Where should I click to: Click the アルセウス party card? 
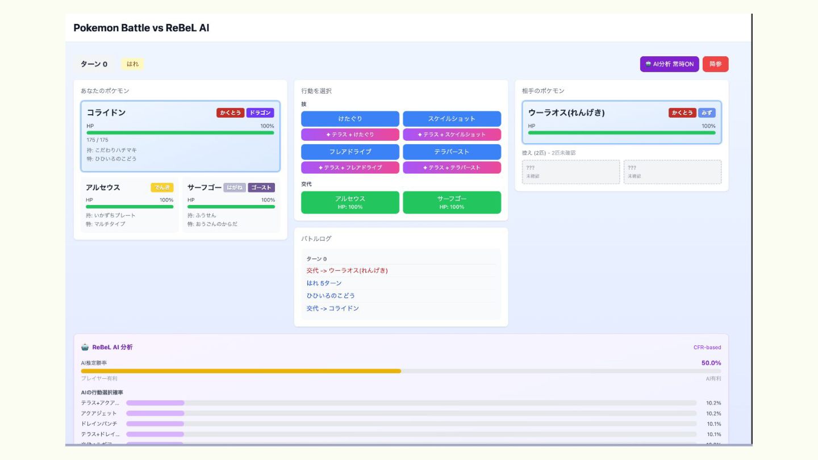[130, 205]
